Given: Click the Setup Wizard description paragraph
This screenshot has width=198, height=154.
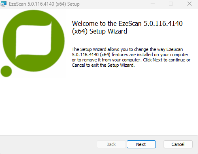Looking at the screenshot, I should click(131, 57).
